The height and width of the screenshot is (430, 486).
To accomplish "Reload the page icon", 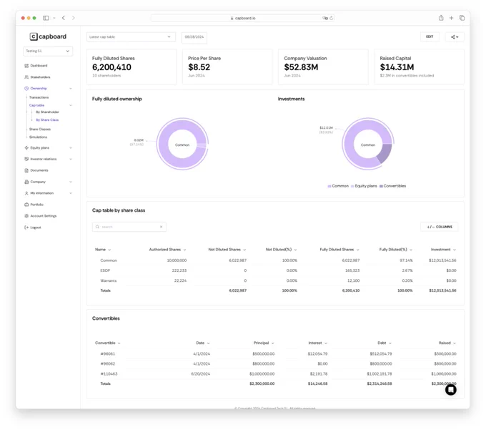I will pos(332,19).
